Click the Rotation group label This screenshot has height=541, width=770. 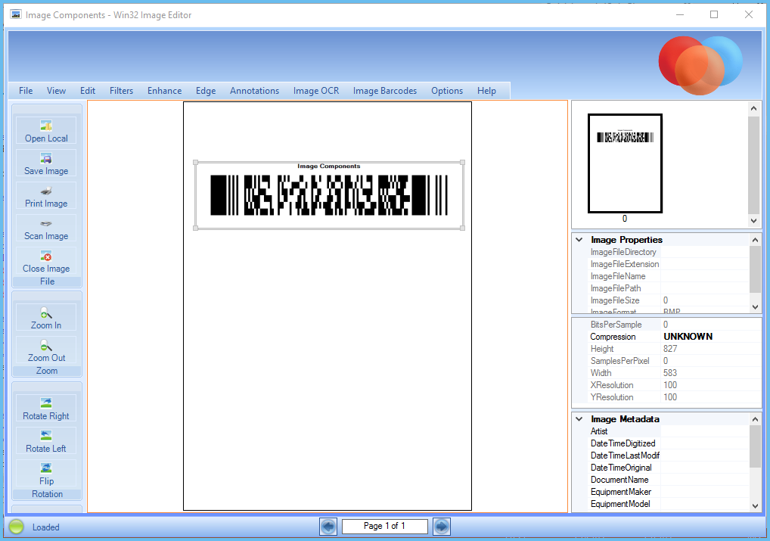click(x=47, y=494)
